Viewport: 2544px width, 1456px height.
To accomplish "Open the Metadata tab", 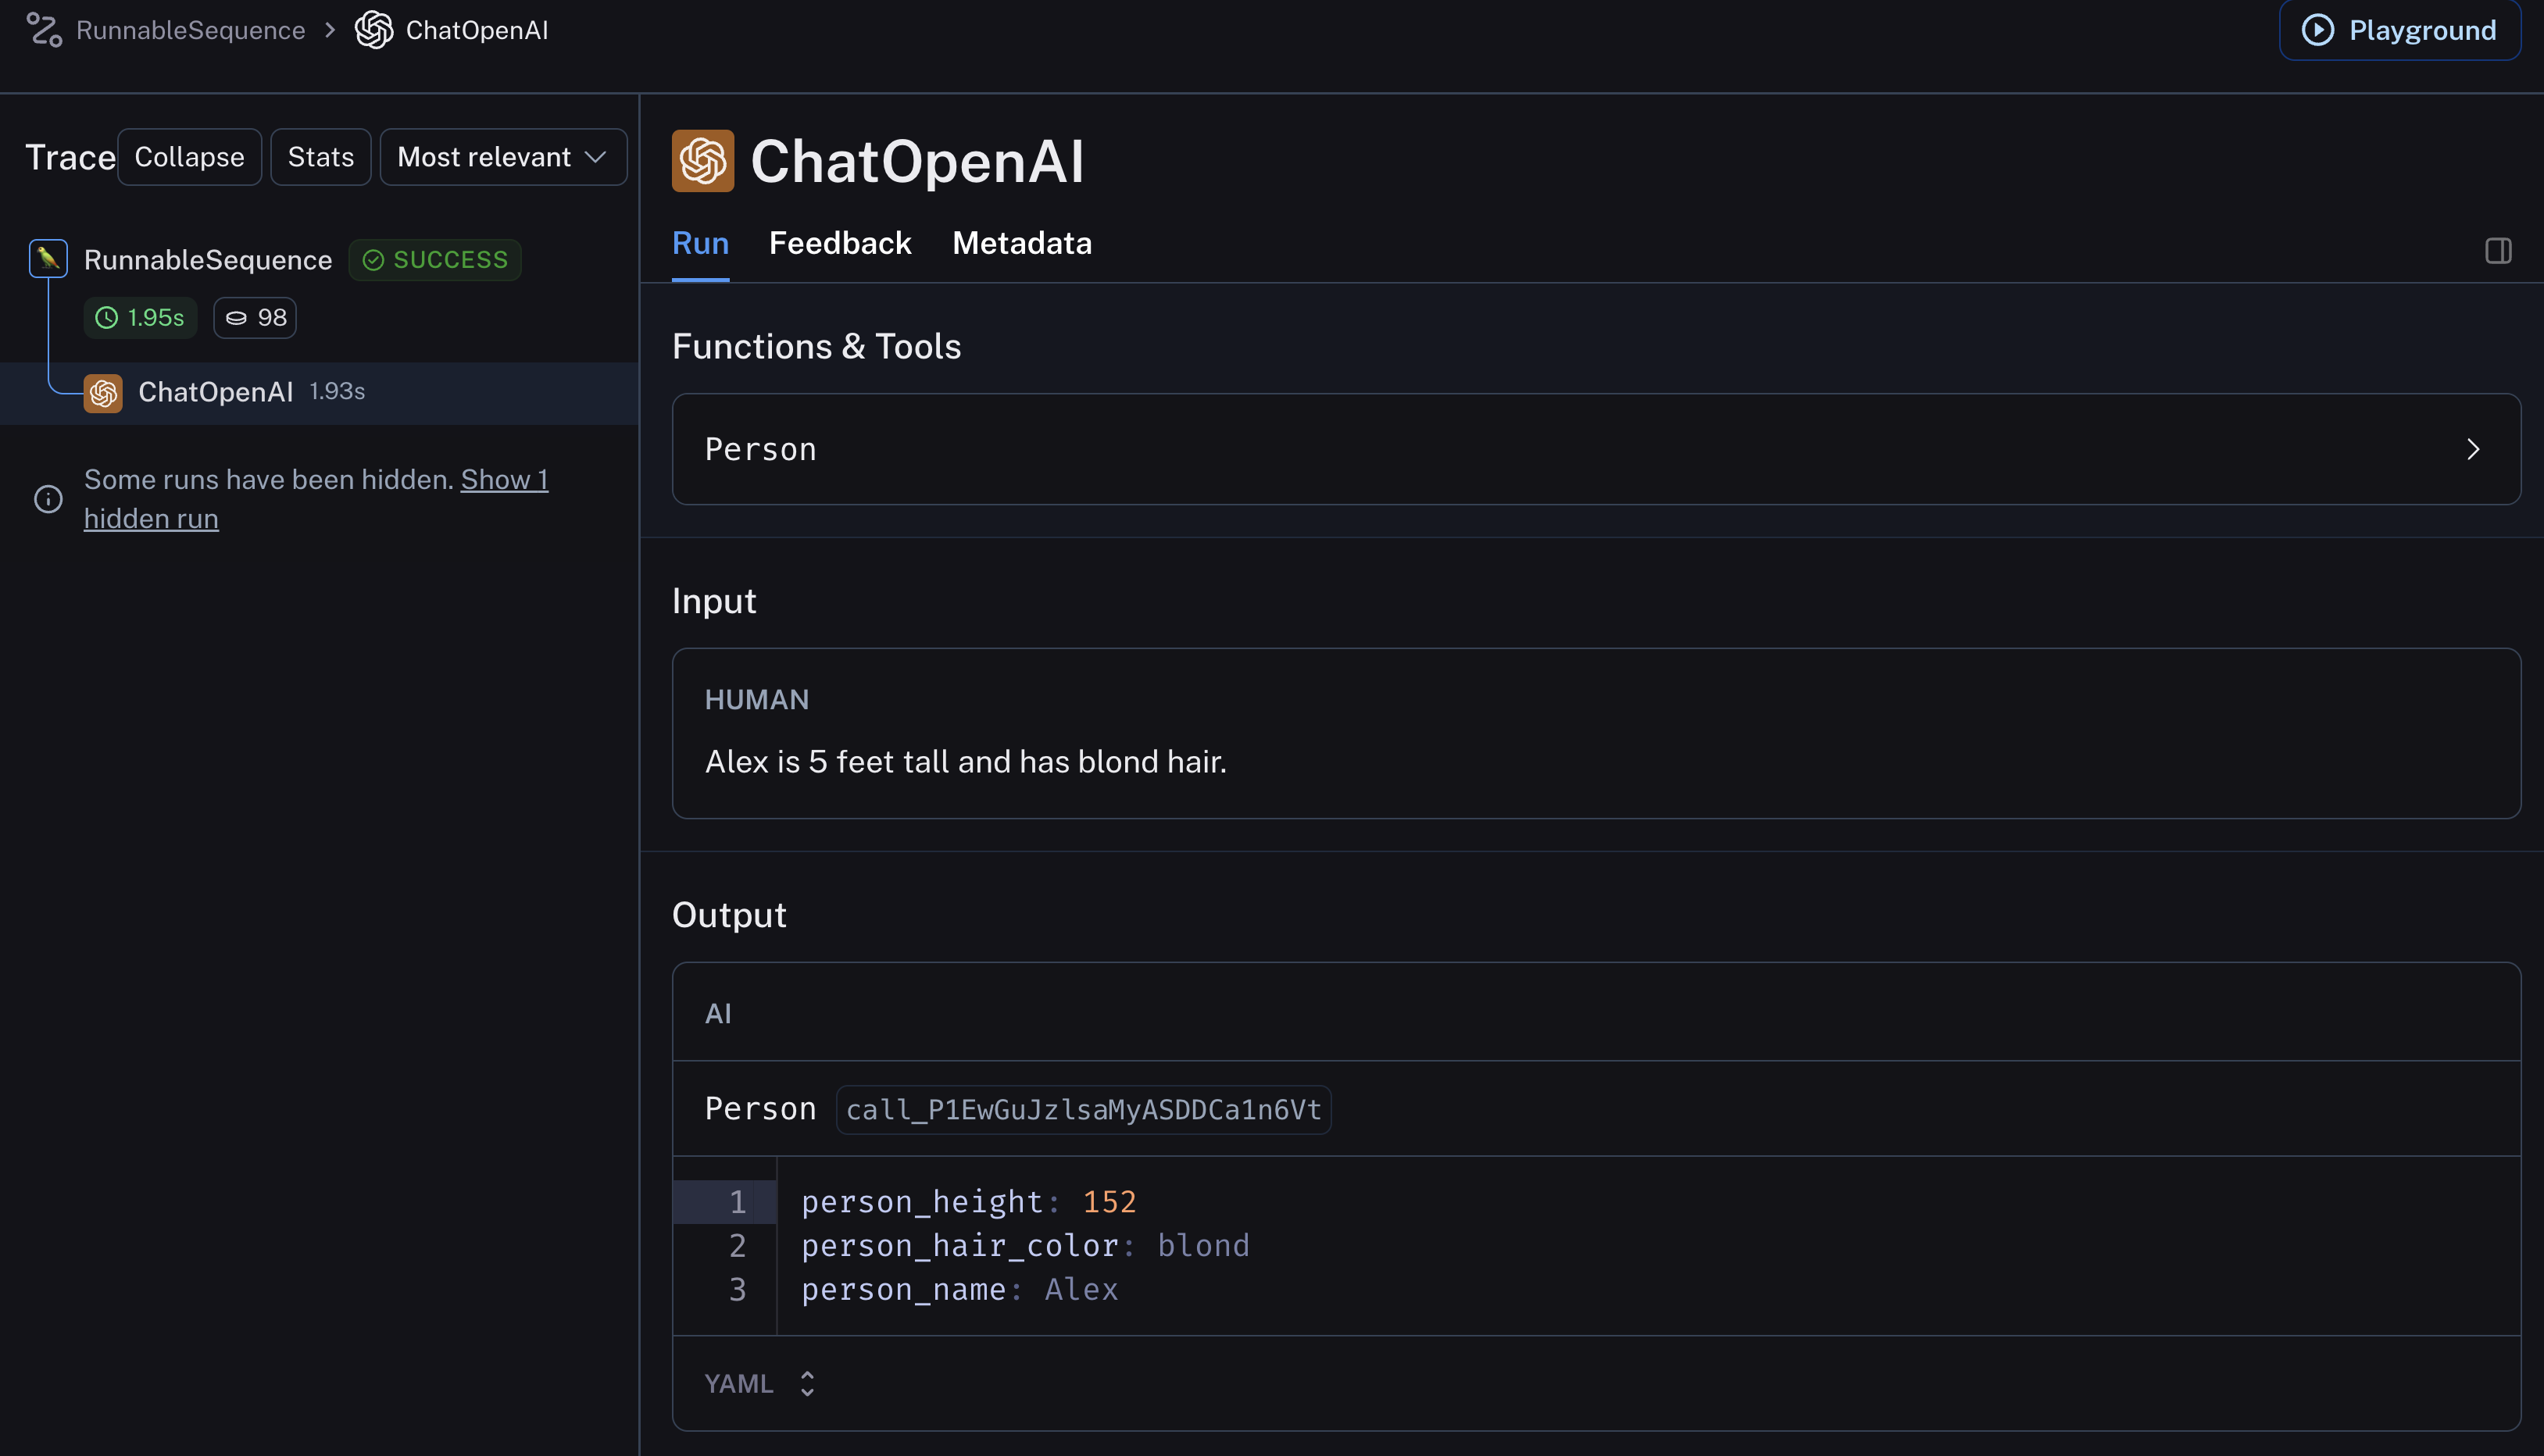I will (x=1021, y=244).
